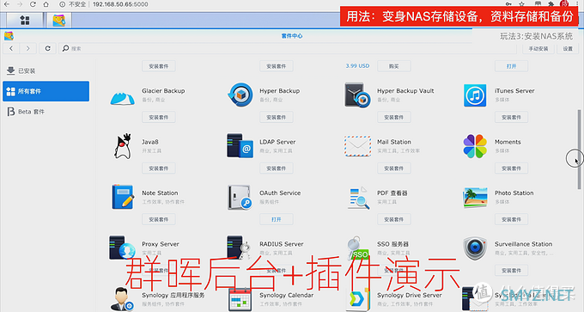
Task: Click the Hyper Backup Vault title
Action: pos(405,91)
